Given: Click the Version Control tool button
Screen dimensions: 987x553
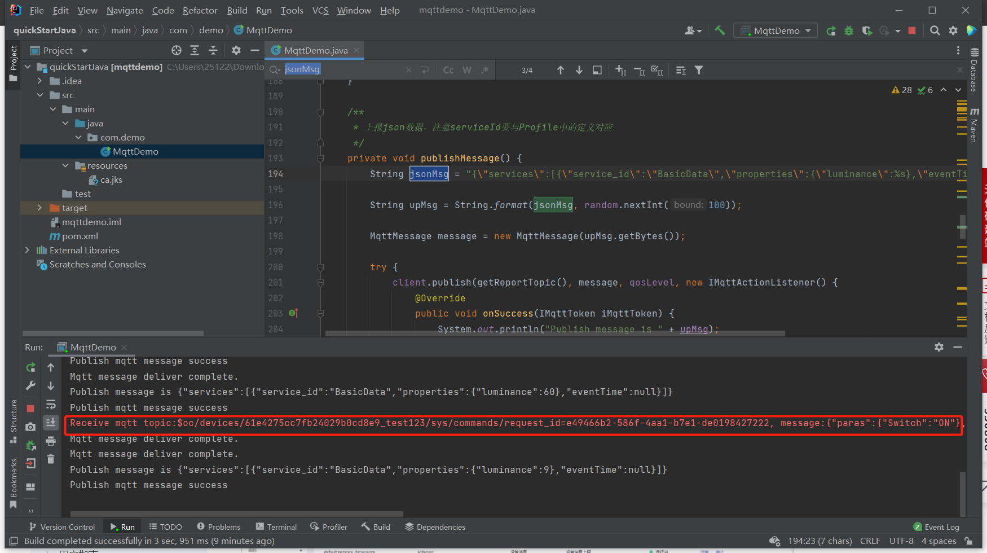Looking at the screenshot, I should tap(62, 527).
